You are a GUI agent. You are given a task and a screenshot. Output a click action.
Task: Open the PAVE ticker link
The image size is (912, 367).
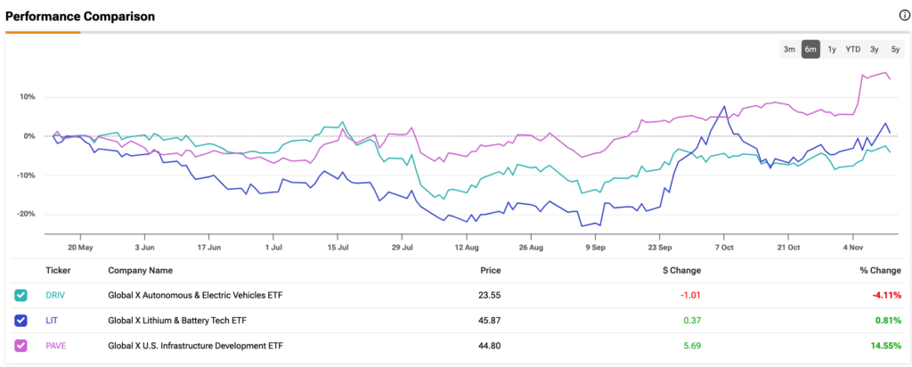point(55,346)
